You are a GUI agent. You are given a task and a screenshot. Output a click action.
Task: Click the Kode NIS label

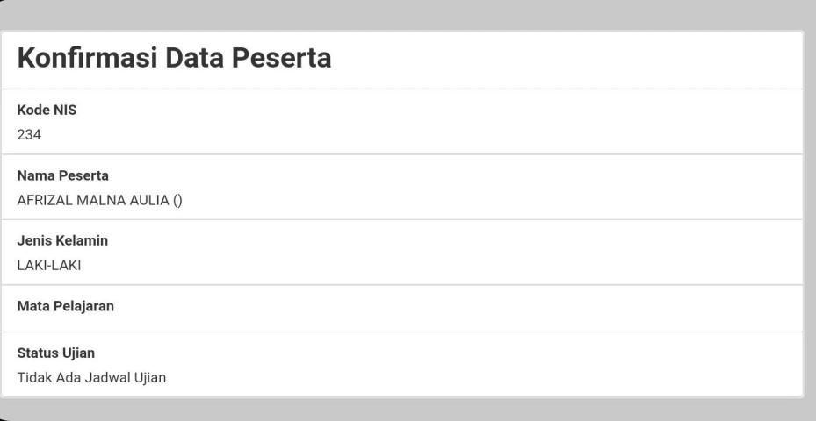point(47,111)
